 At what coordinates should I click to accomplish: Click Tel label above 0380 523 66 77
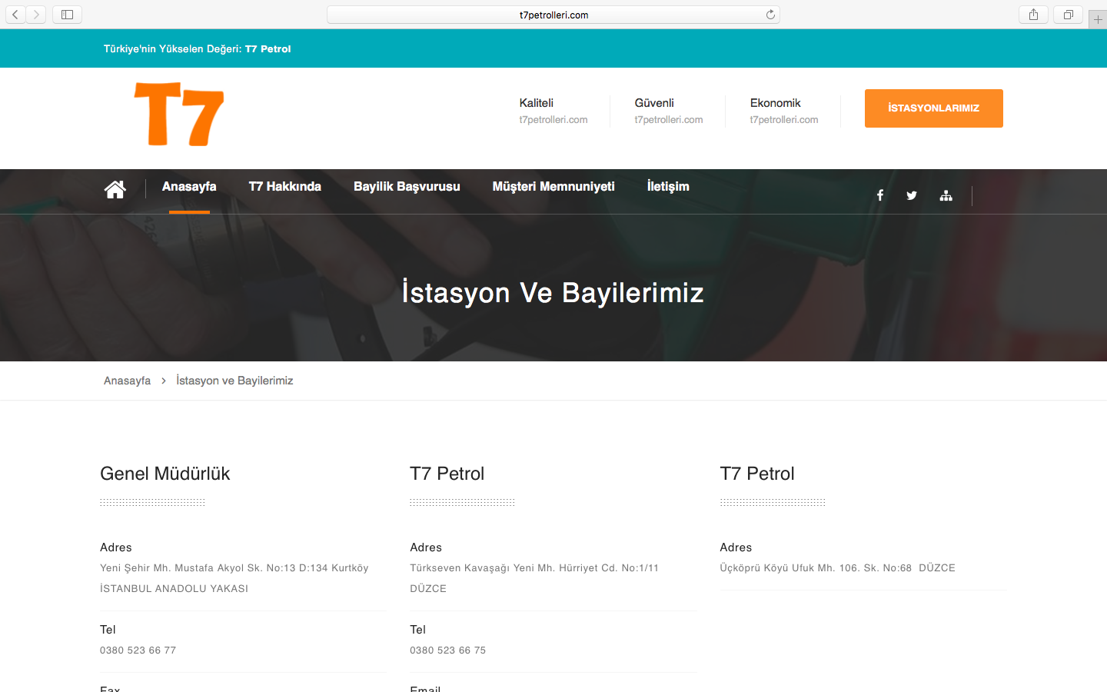[108, 630]
